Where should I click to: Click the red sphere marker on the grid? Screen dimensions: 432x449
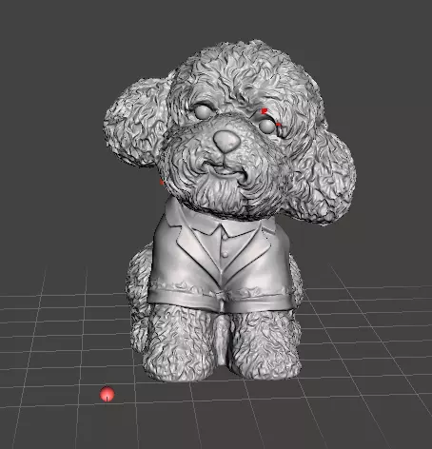(107, 394)
